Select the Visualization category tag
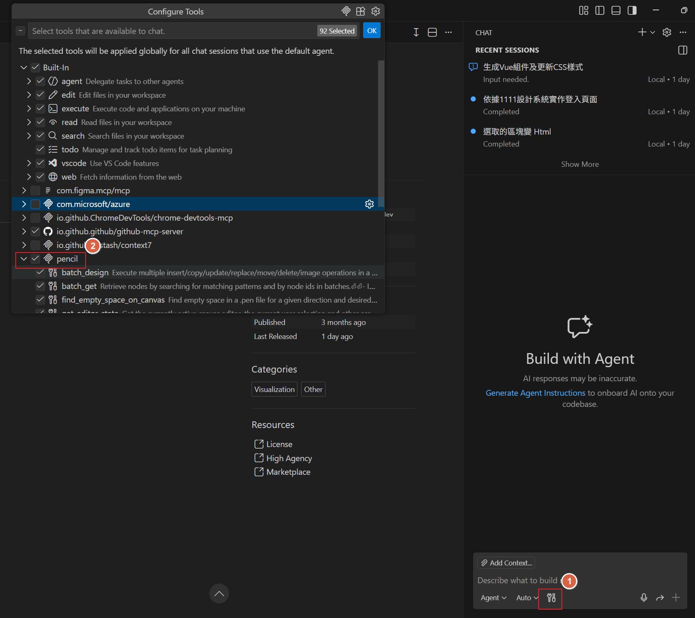 274,389
